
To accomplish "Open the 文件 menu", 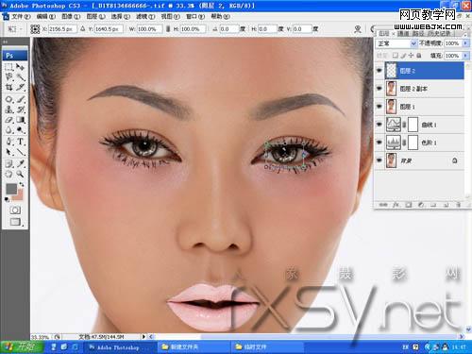I will [x=21, y=16].
